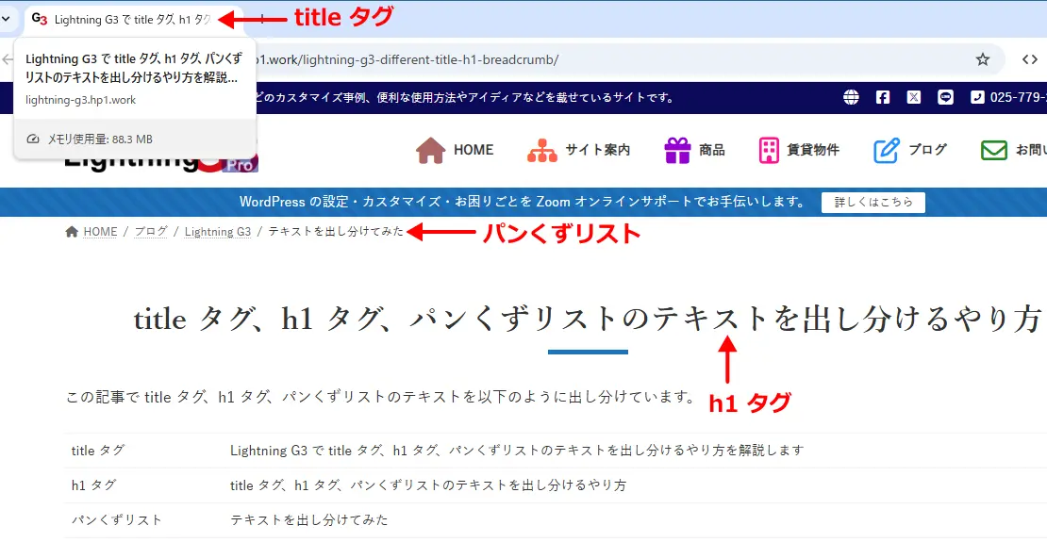Click table cell 'テキストを出し分けてみた'
Viewport: 1047px width, 542px height.
coord(309,520)
